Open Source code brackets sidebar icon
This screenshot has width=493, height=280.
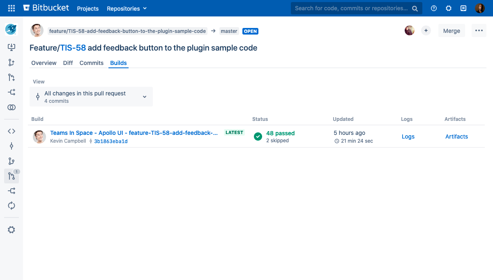click(x=12, y=131)
